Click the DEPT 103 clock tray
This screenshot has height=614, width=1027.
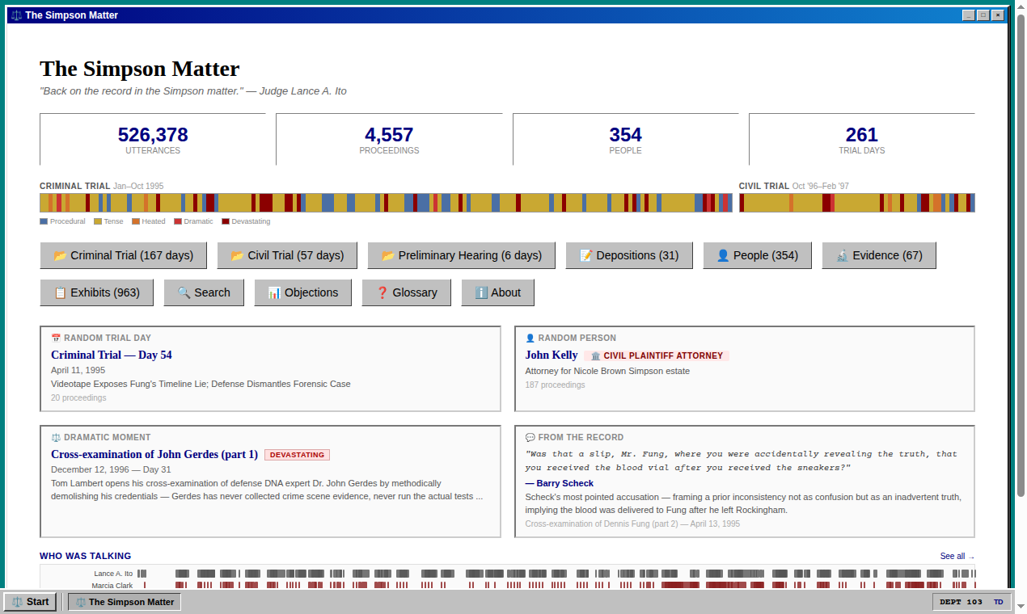(972, 602)
